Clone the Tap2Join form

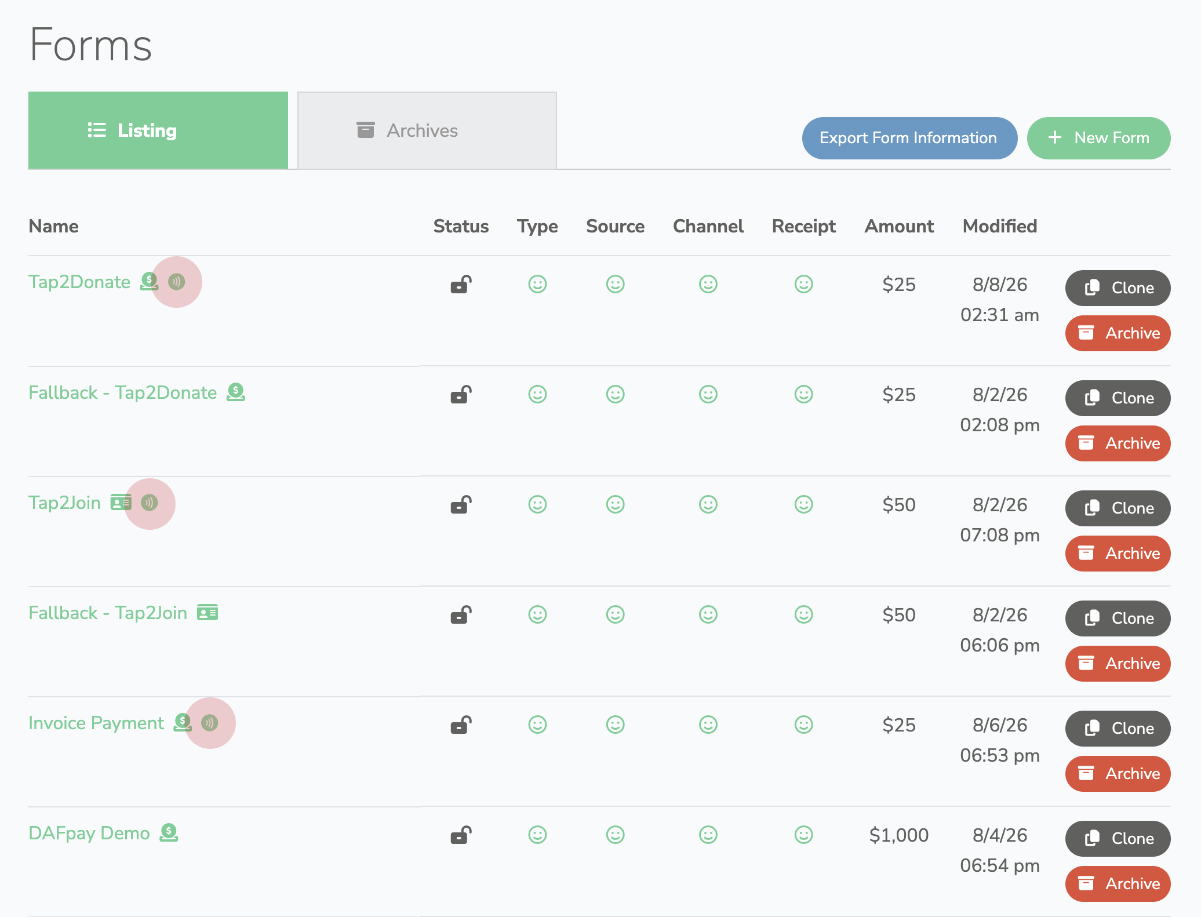pyautogui.click(x=1118, y=508)
